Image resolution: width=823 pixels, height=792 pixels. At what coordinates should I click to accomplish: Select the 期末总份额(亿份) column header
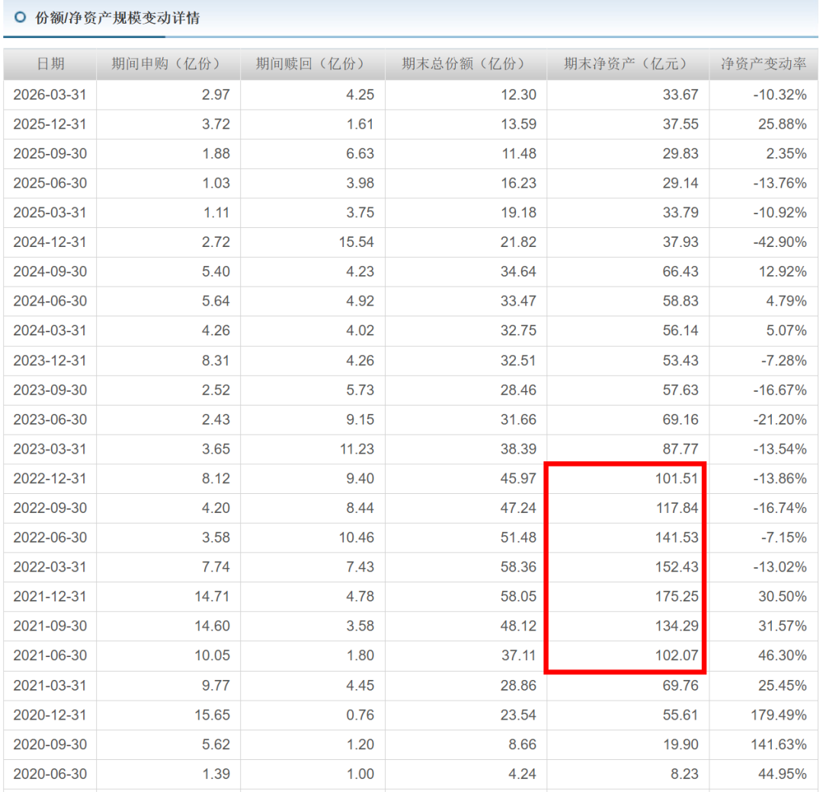pyautogui.click(x=466, y=64)
